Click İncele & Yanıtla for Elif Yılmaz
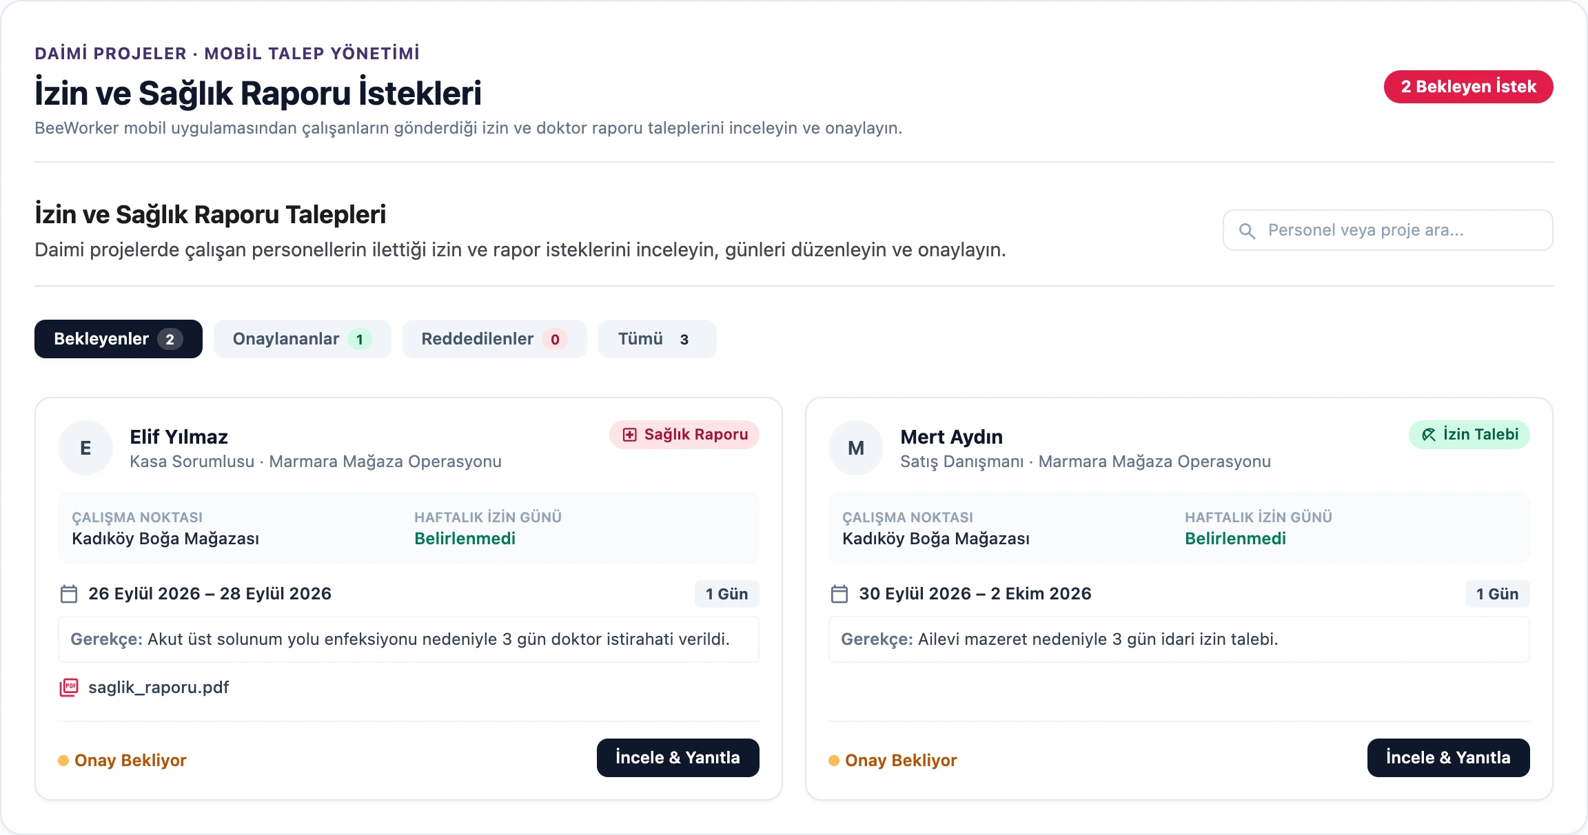 click(678, 758)
